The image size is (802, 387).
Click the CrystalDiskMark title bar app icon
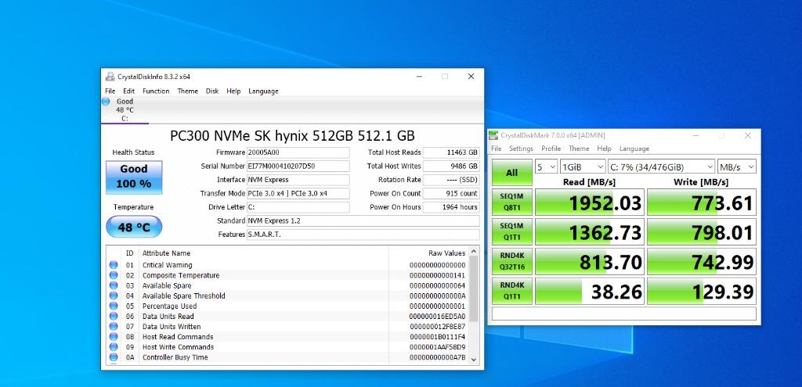tap(493, 135)
